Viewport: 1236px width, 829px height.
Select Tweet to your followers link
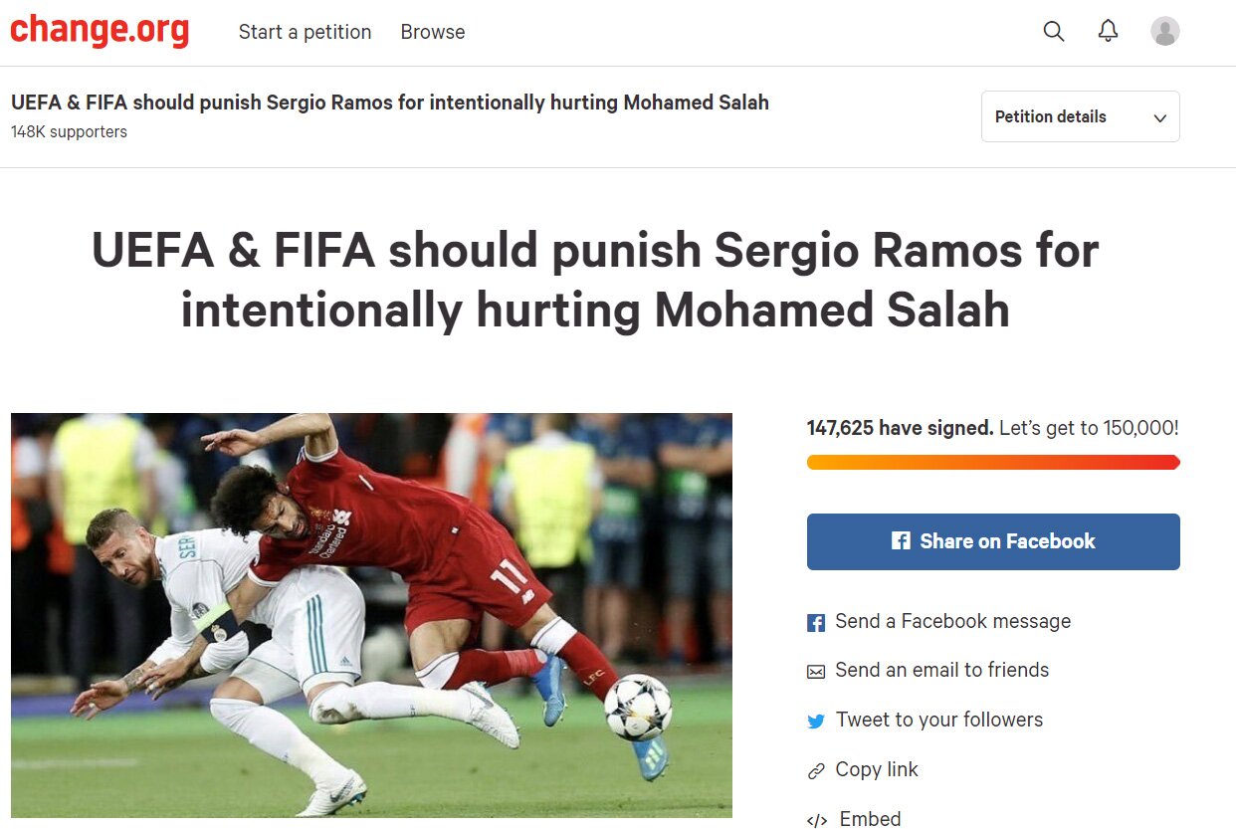tap(939, 720)
